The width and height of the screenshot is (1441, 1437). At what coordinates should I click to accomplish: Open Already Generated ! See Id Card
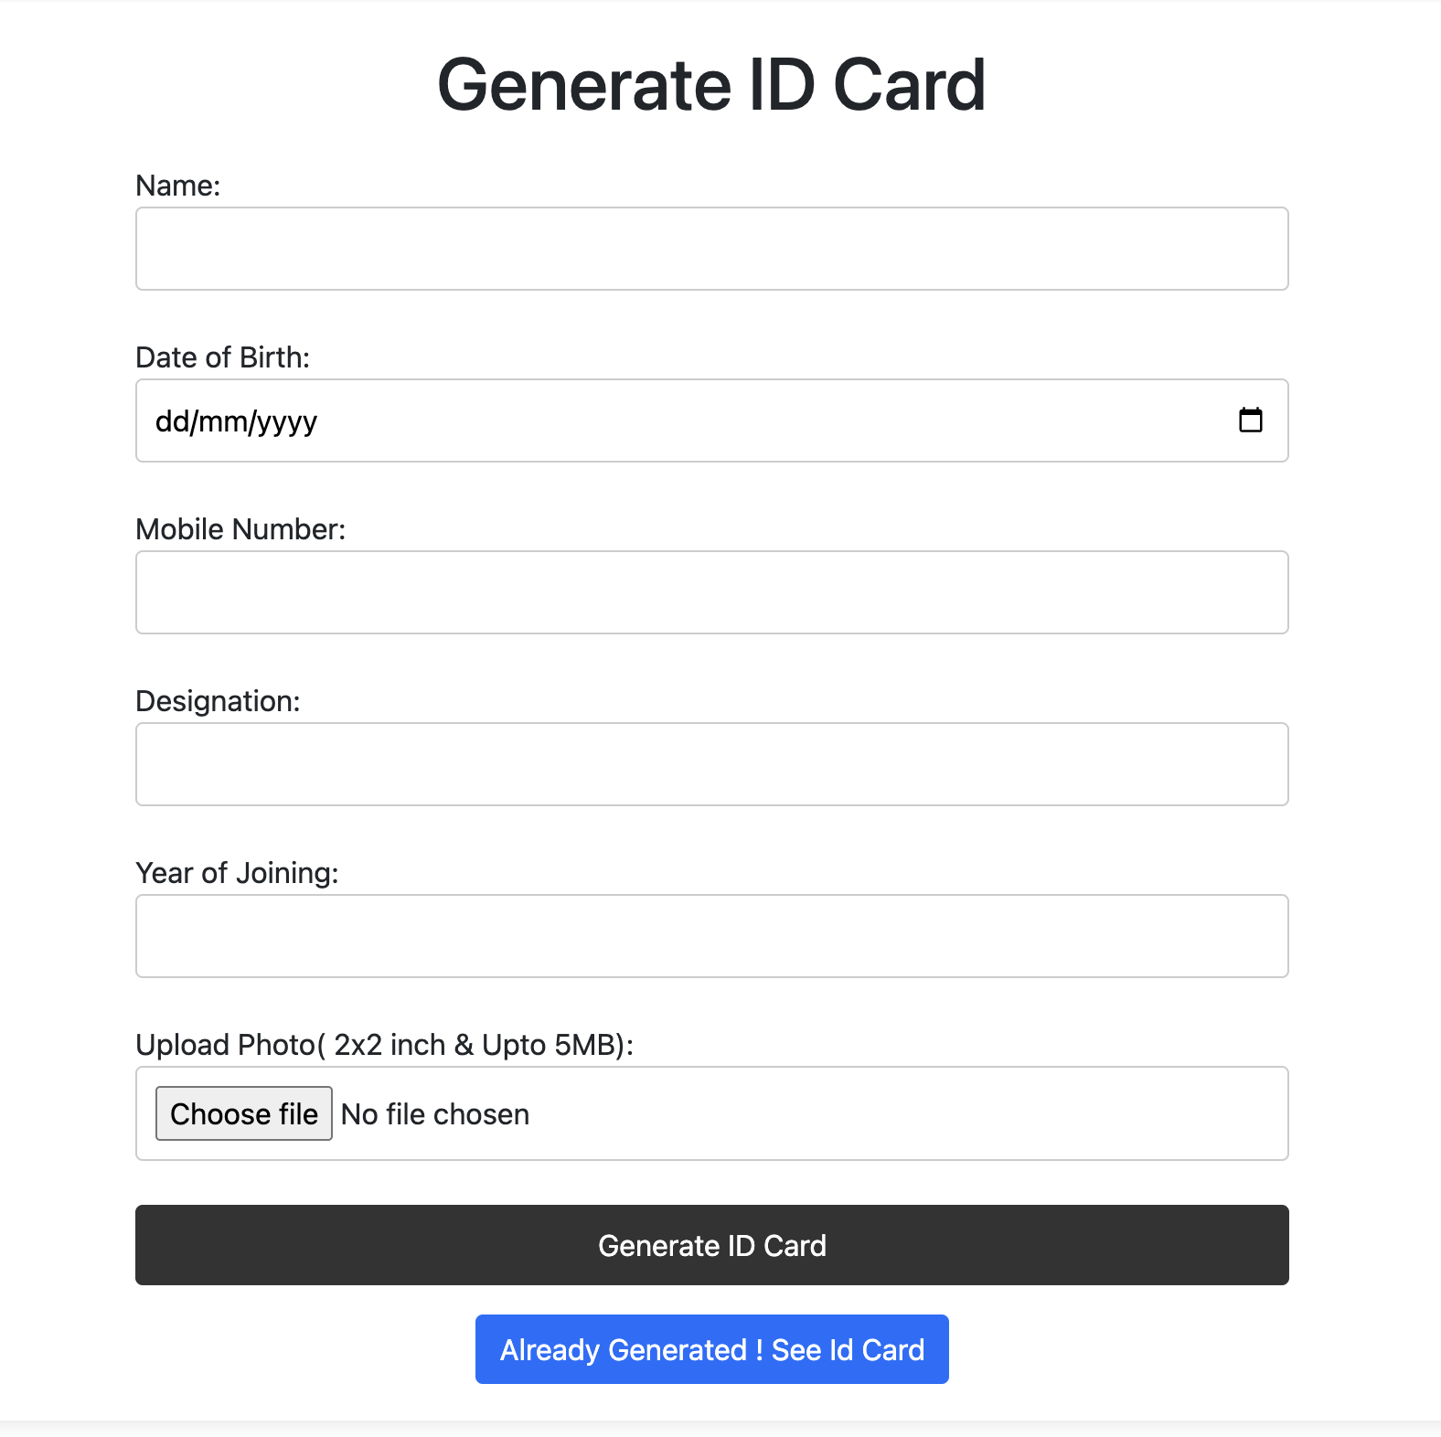(x=711, y=1349)
